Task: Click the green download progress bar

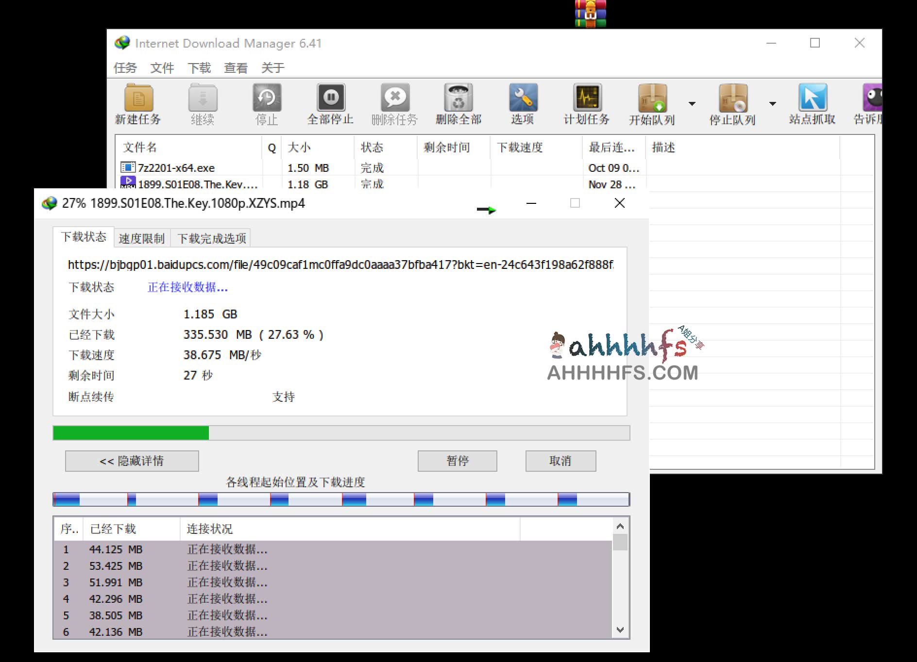Action: tap(130, 433)
